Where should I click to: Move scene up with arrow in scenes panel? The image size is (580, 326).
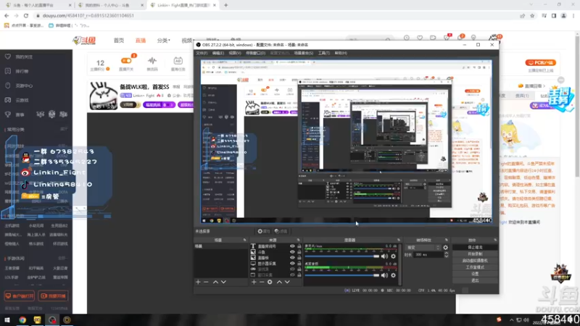click(x=215, y=282)
